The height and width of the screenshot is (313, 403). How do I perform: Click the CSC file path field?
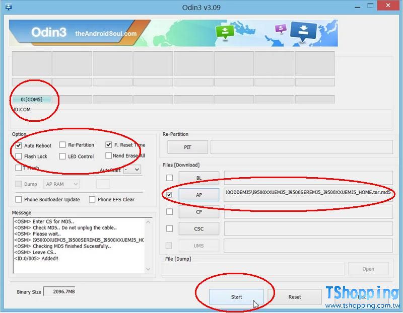pyautogui.click(x=308, y=228)
